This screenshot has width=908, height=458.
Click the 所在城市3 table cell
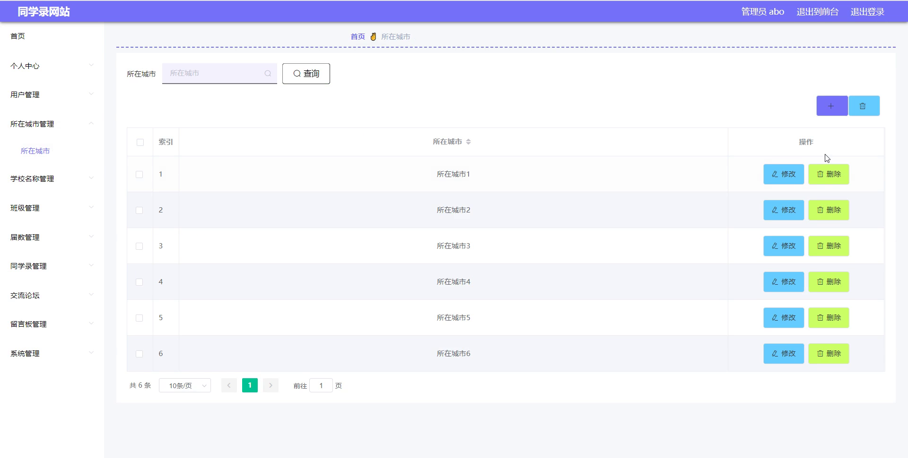[453, 246]
